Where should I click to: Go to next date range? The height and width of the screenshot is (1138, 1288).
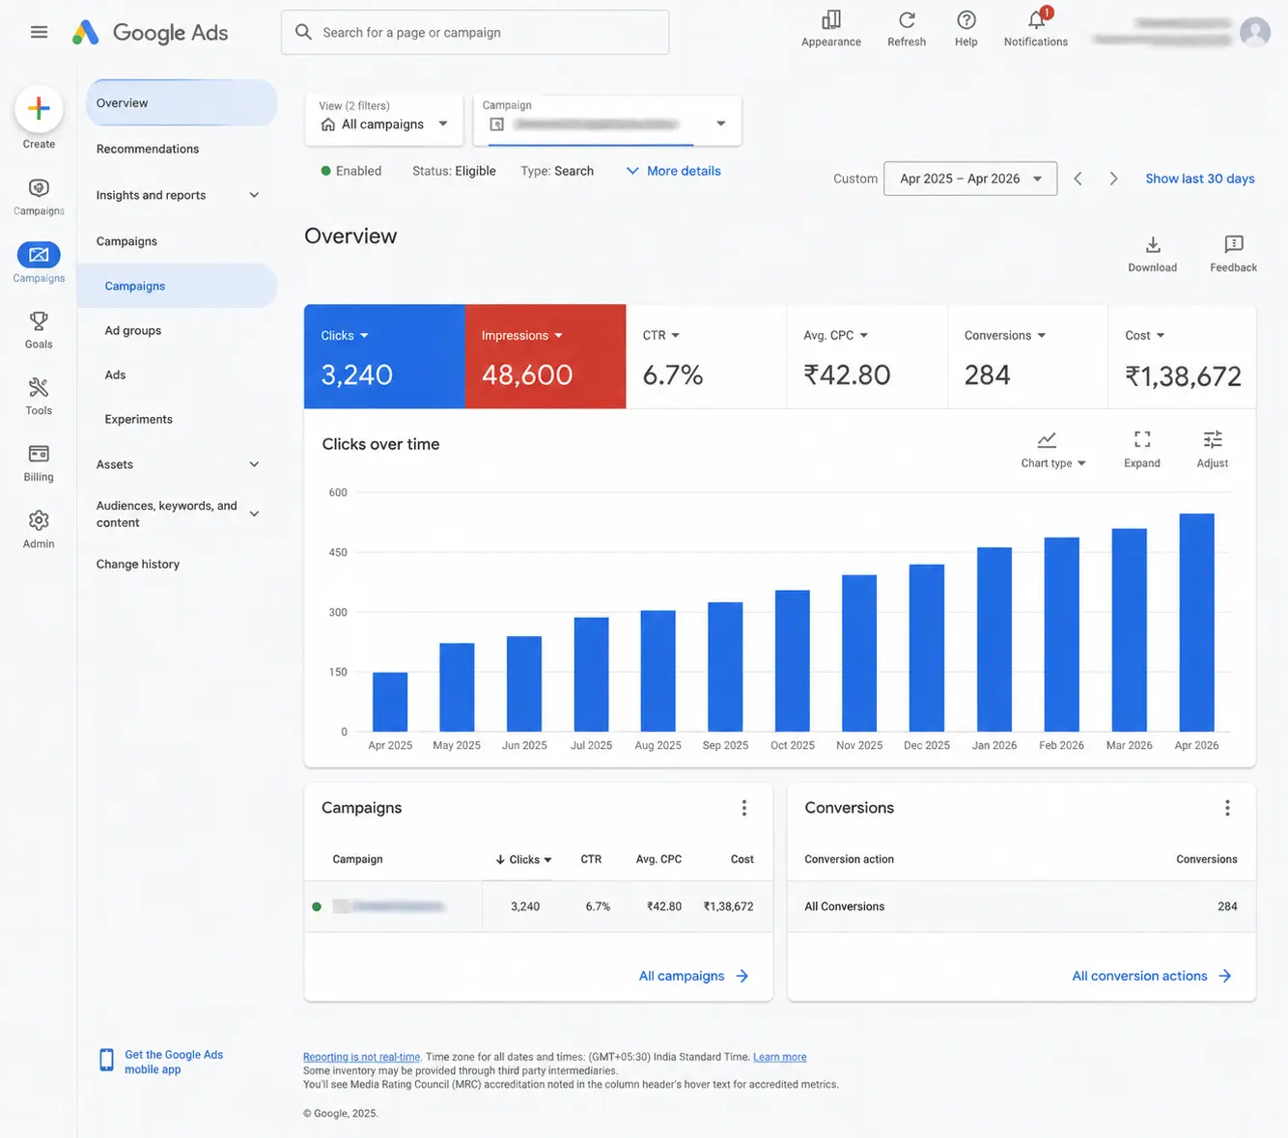coord(1113,179)
